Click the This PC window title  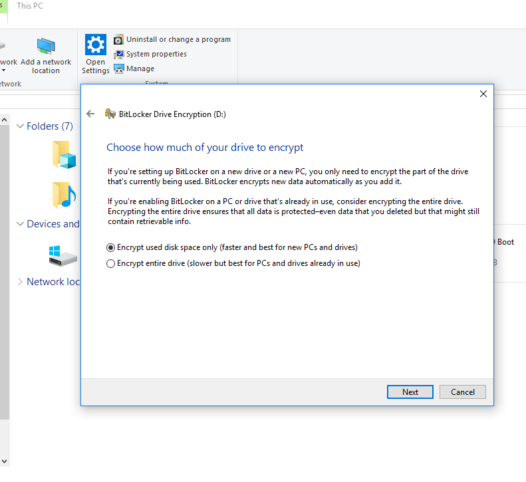(30, 6)
